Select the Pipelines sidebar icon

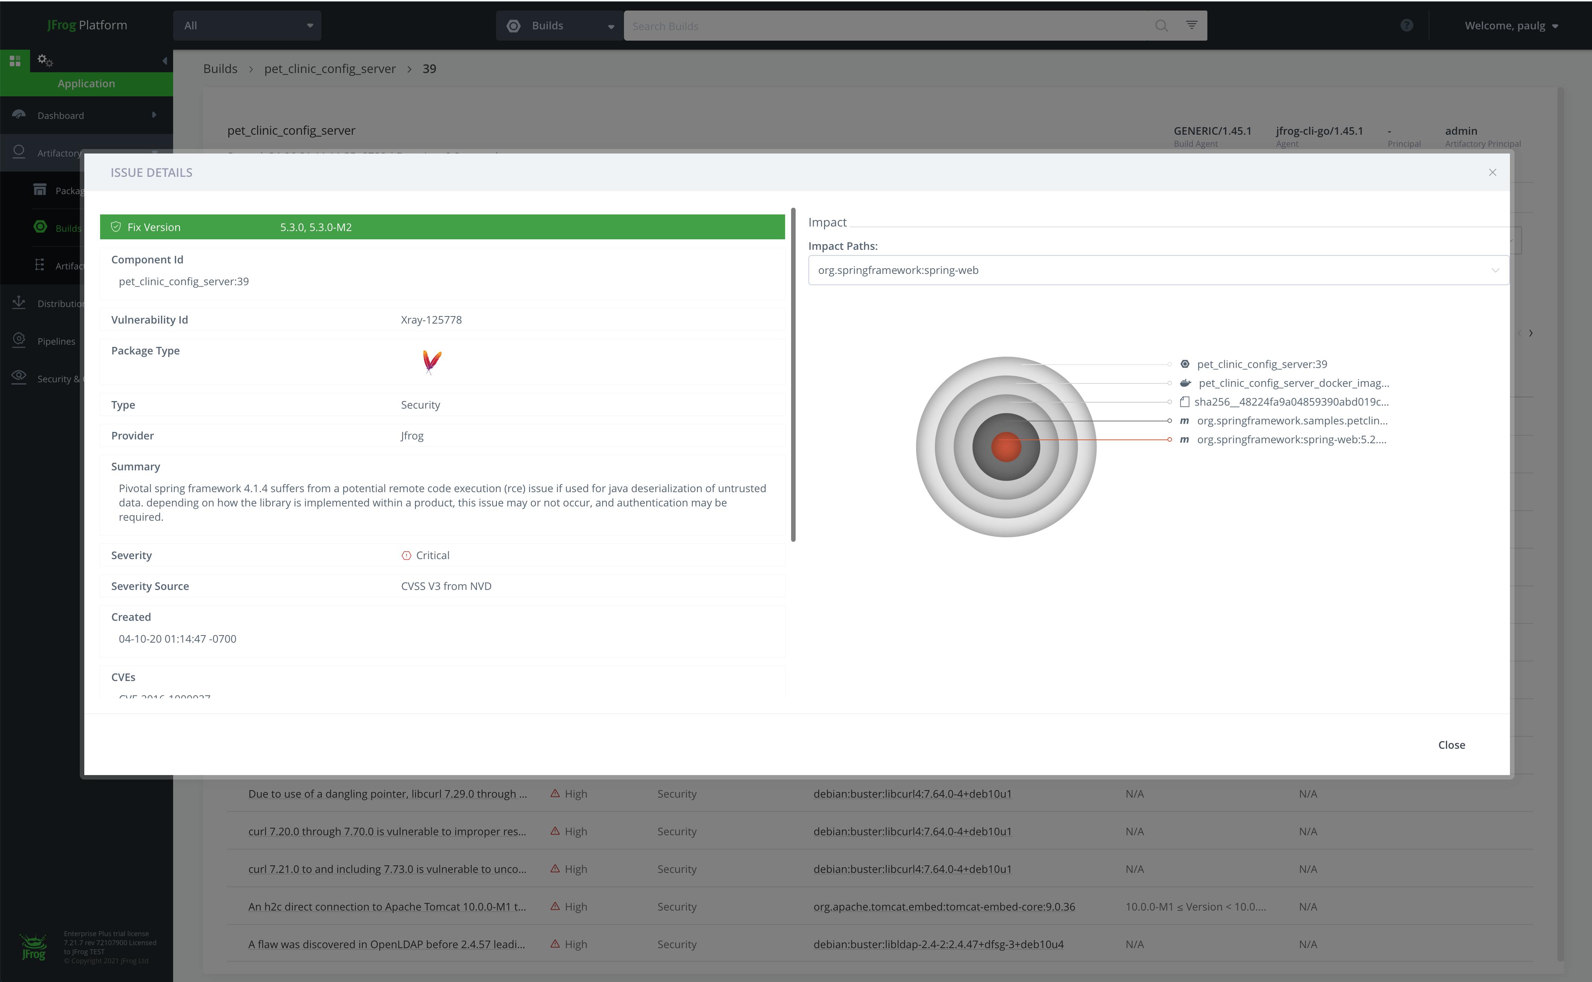tap(19, 341)
